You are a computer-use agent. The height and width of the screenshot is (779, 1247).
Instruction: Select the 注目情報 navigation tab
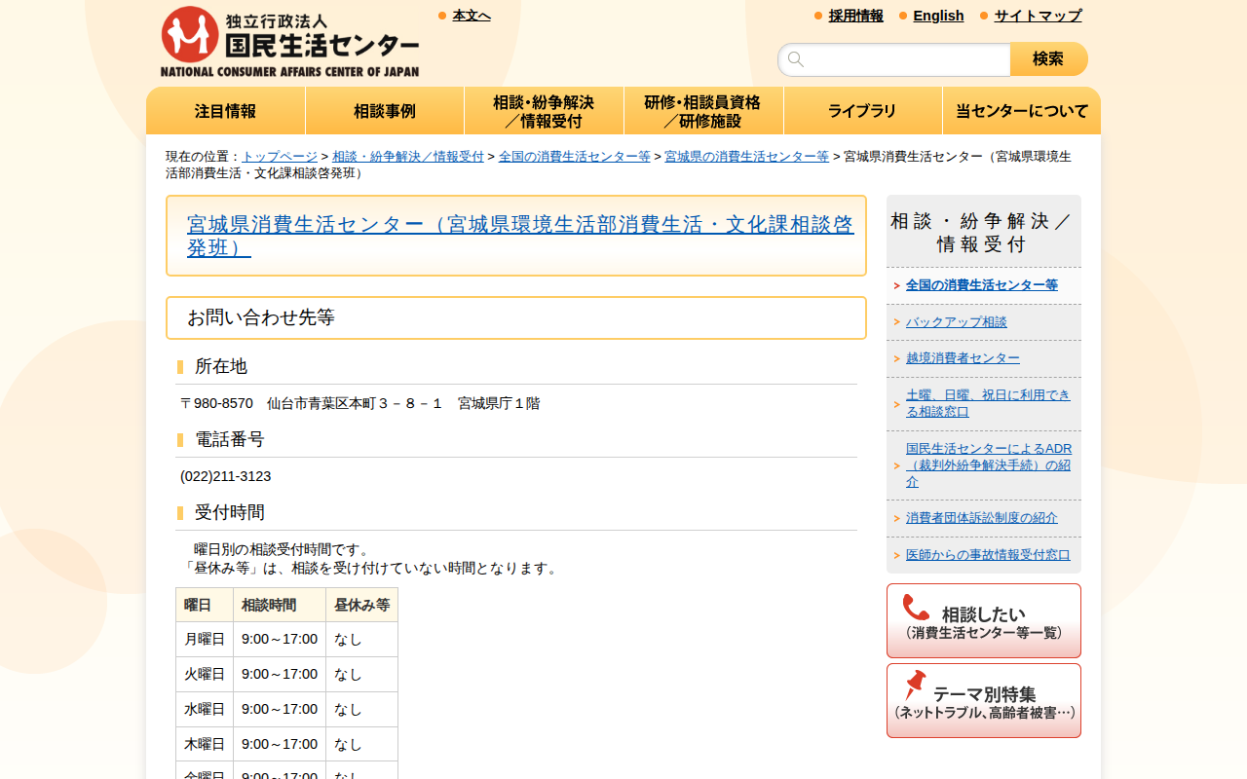click(225, 110)
